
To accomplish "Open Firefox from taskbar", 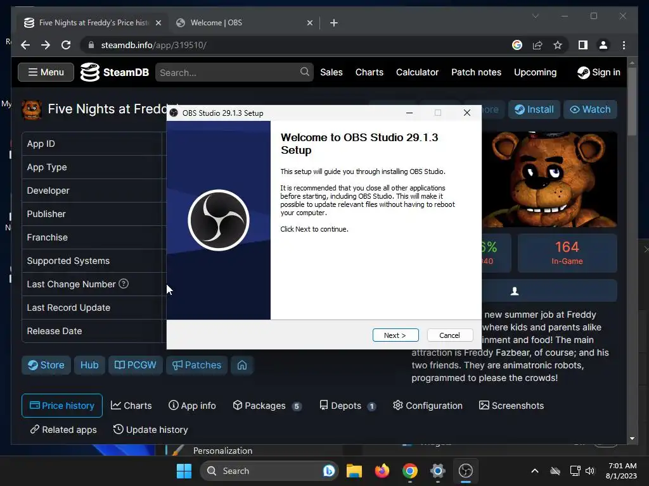I will (382, 471).
